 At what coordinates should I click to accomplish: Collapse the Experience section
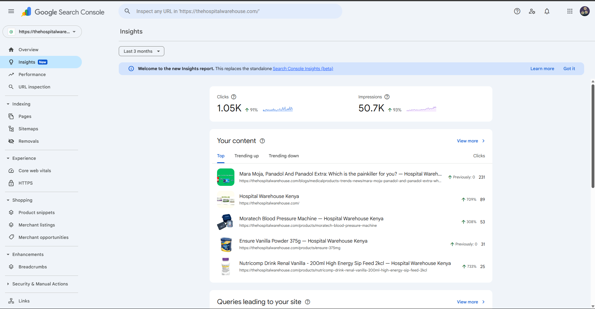tap(8, 158)
